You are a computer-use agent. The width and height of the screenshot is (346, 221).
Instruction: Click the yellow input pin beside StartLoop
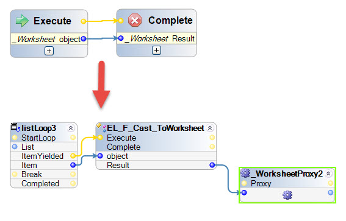click(15, 138)
